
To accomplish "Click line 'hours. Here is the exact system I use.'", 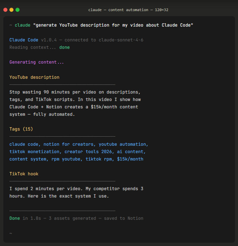I will point(59,196).
